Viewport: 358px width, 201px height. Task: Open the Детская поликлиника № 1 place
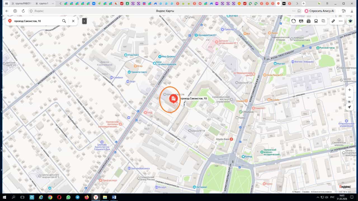click(226, 42)
